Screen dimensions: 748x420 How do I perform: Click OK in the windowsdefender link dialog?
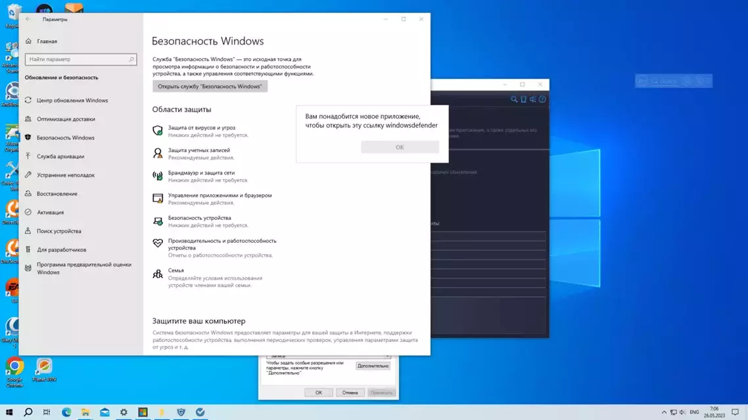tap(400, 147)
